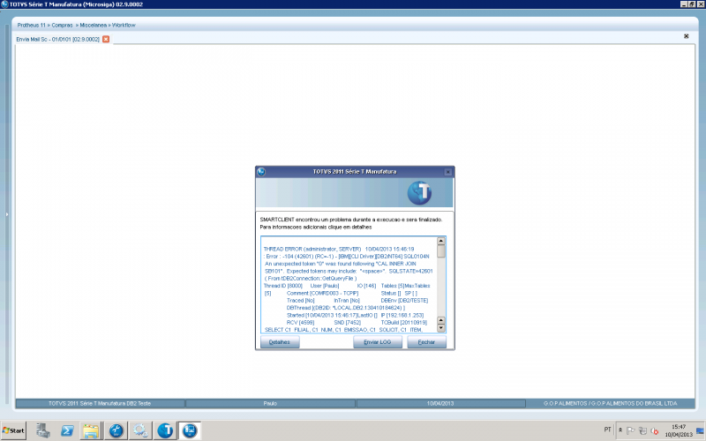Click the Workflow breadcrumb item
This screenshot has height=441, width=706.
click(124, 26)
